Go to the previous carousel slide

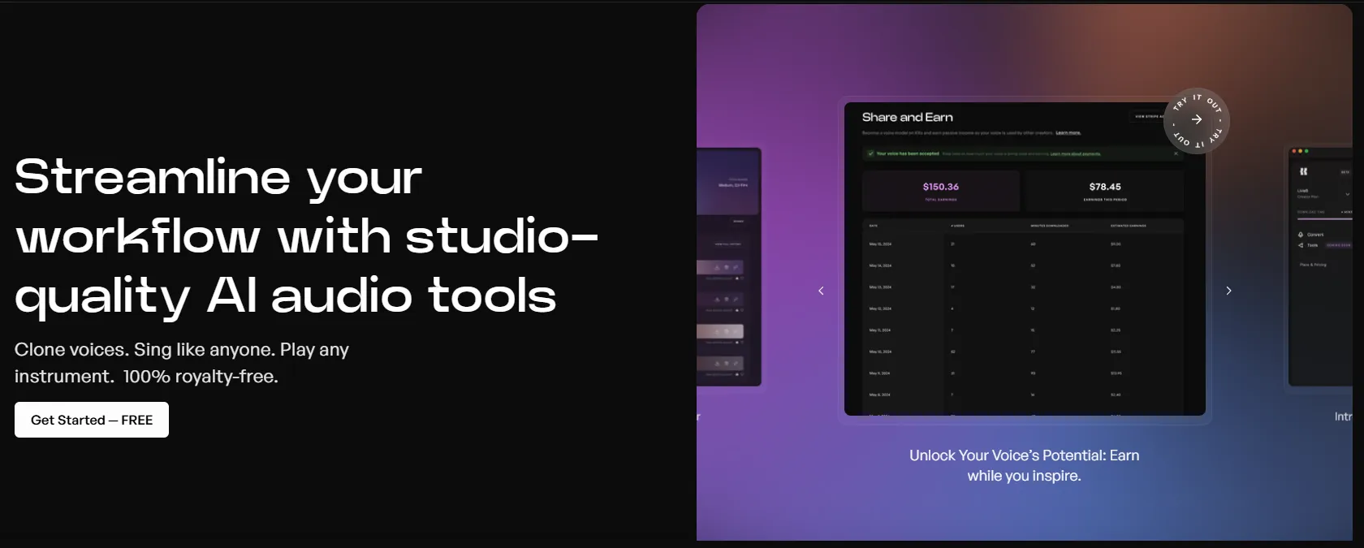tap(821, 291)
